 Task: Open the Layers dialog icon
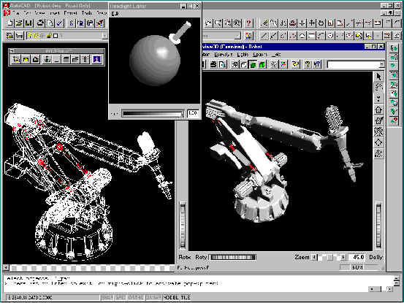pyautogui.click(x=10, y=36)
